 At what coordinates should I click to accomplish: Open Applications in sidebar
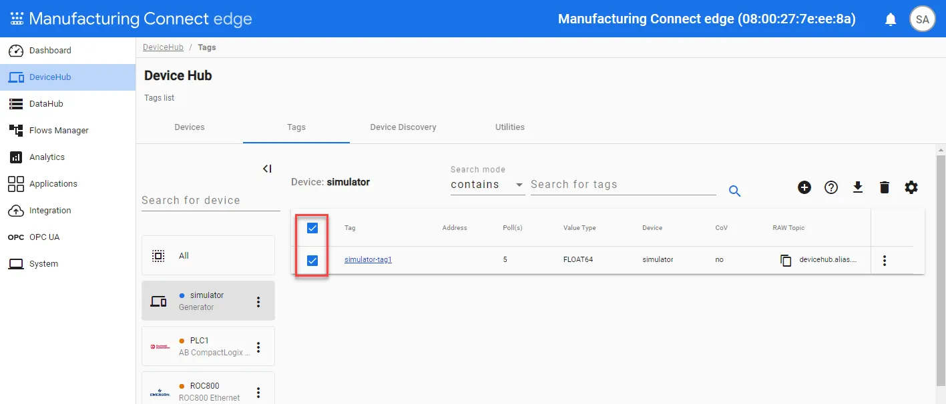[x=67, y=184]
